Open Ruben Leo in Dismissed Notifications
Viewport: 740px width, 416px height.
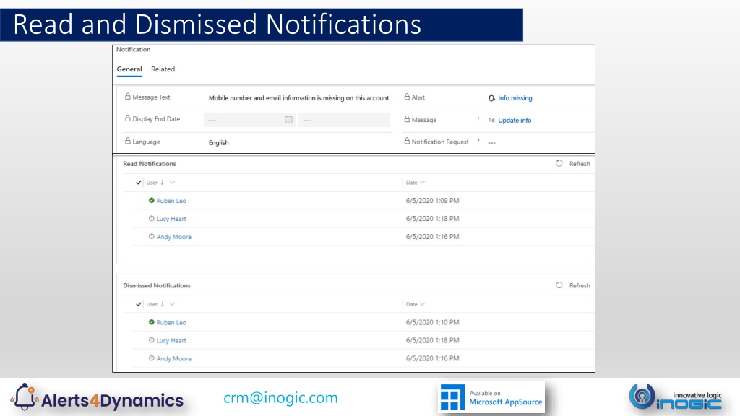coord(171,323)
